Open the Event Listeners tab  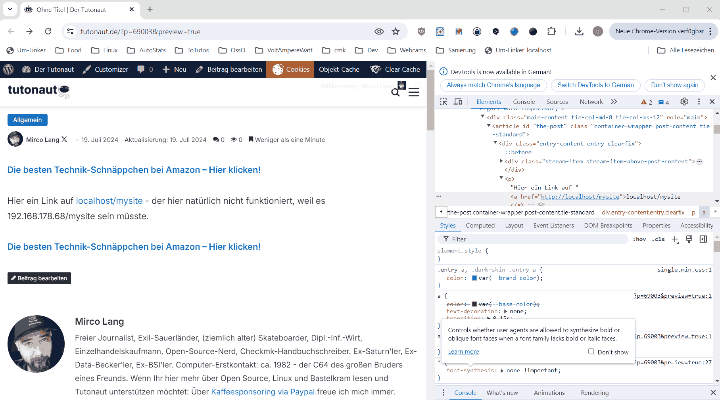coord(553,225)
